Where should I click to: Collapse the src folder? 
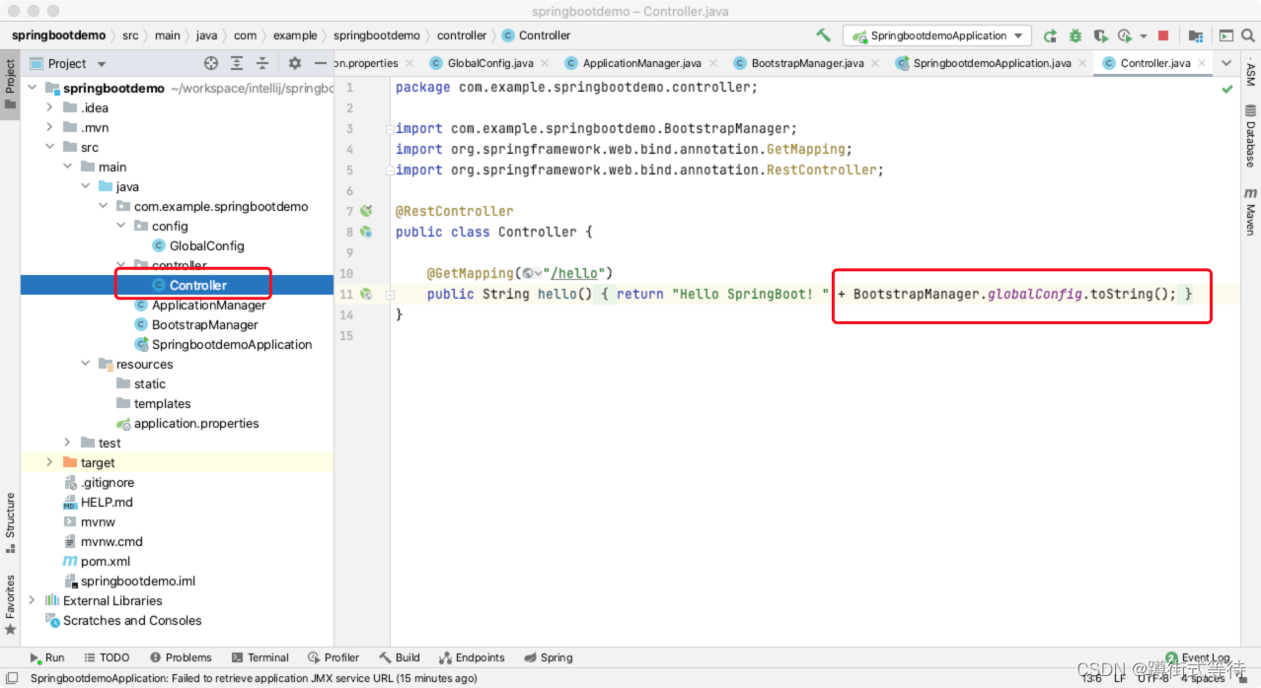50,147
